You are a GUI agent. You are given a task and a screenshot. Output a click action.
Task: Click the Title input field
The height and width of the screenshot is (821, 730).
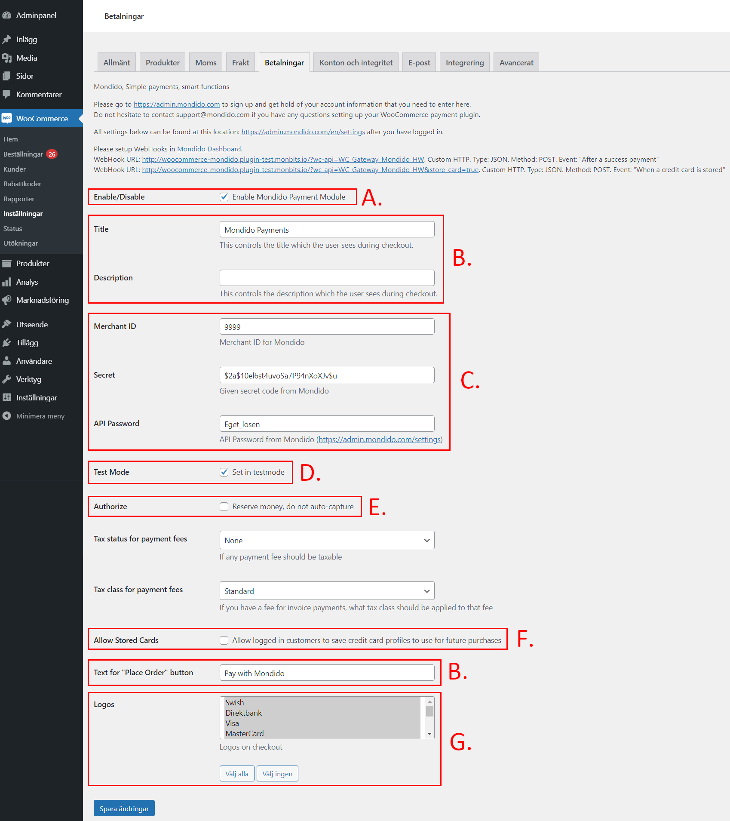(327, 229)
